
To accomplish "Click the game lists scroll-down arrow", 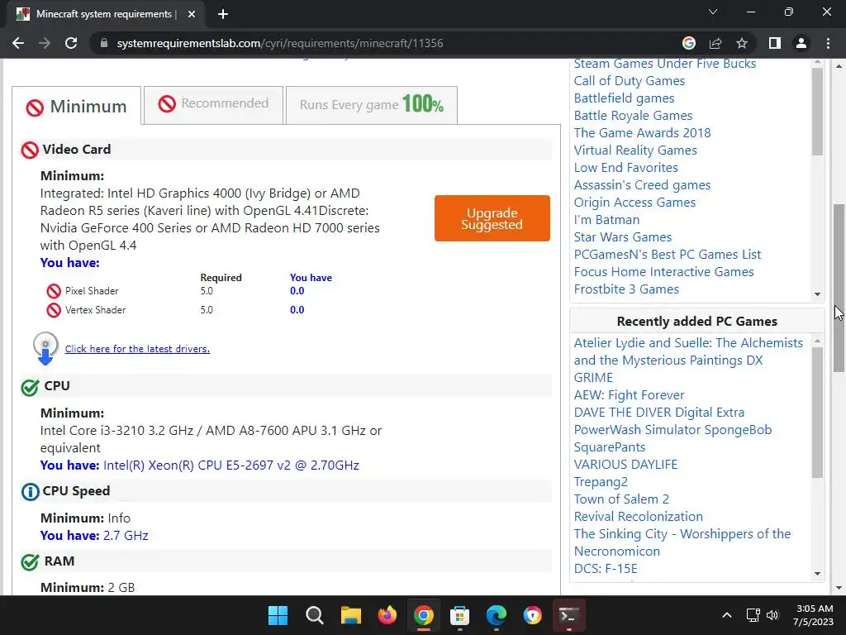I will (817, 294).
